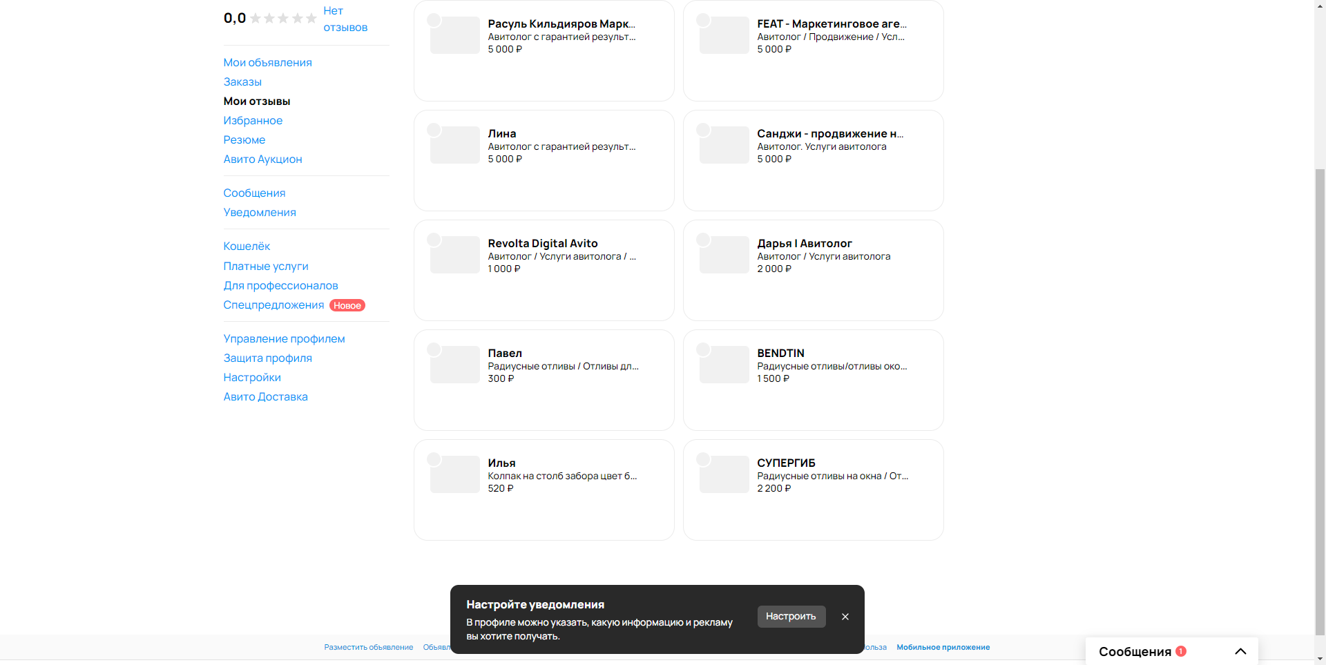Open Настройки in the sidebar
Viewport: 1326px width, 665px height.
click(x=252, y=377)
